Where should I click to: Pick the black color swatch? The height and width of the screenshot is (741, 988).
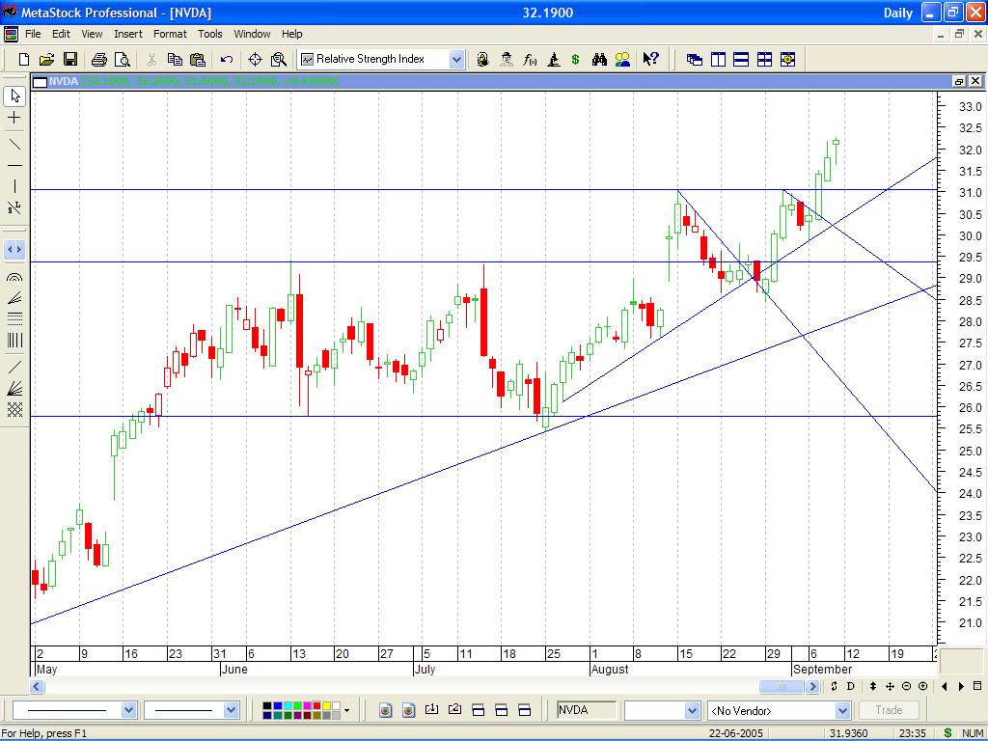pos(267,706)
